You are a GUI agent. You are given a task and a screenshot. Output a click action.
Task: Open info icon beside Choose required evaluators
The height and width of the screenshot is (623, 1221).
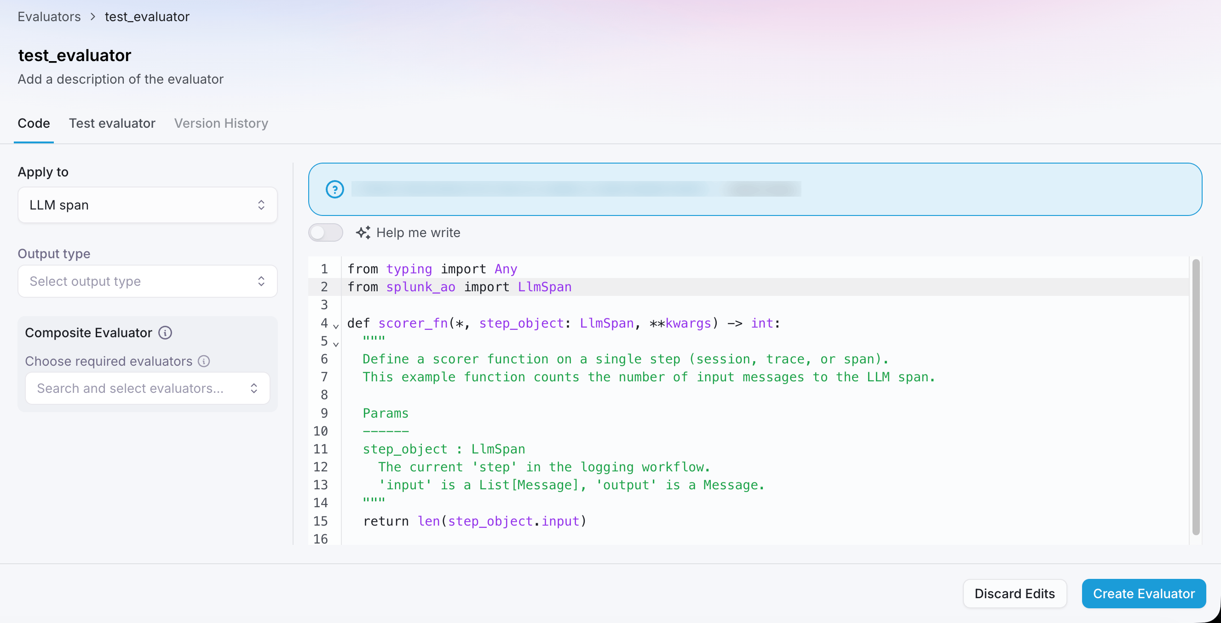[204, 361]
